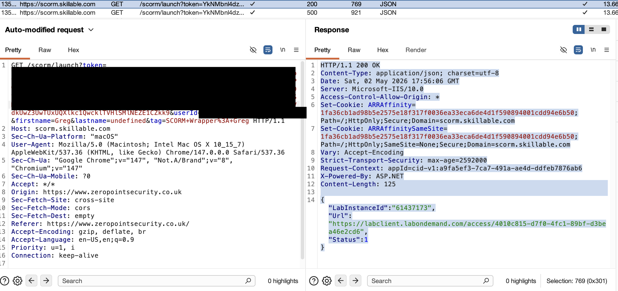Click the 'X-Powered-By: ASP.NET' header
Screen dimensions: 618x291
coord(362,176)
